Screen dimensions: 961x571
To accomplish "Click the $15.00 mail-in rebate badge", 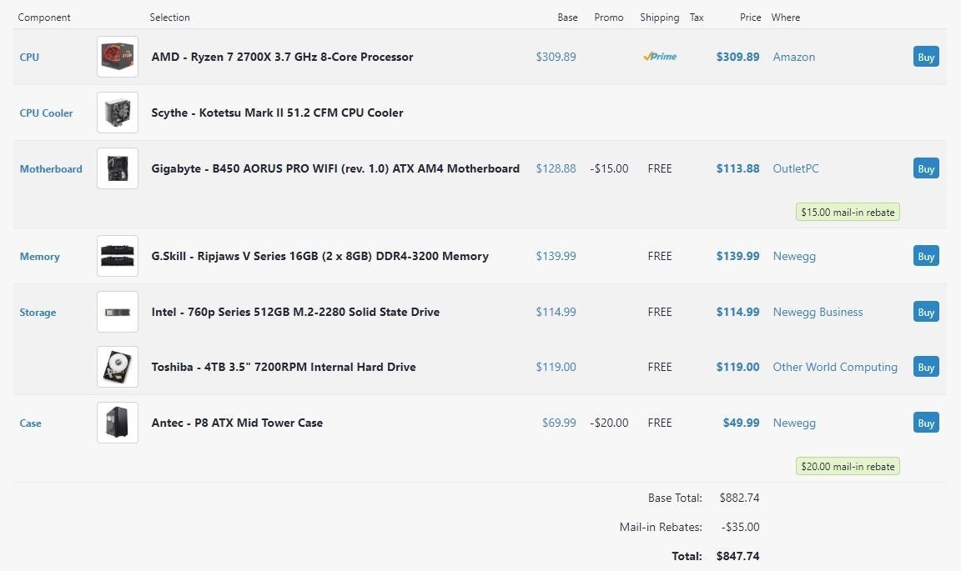I will point(848,213).
